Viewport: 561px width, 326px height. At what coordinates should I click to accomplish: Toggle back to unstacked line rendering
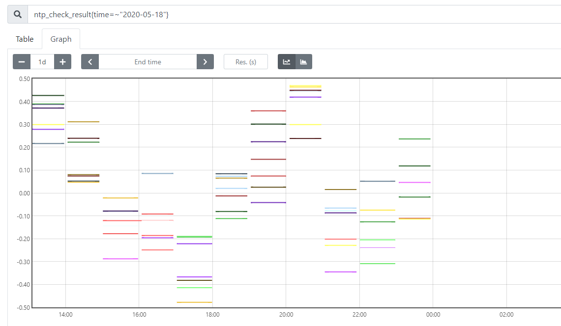(287, 61)
